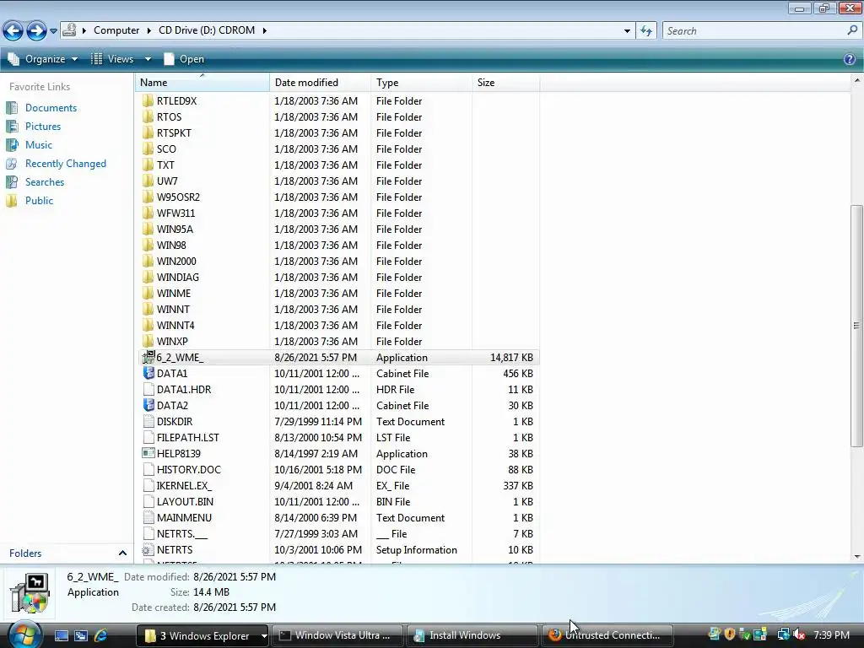Select the W95OSR2 folder icon
Image resolution: width=864 pixels, height=648 pixels.
coord(148,197)
